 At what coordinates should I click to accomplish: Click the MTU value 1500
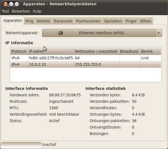pos(53,108)
